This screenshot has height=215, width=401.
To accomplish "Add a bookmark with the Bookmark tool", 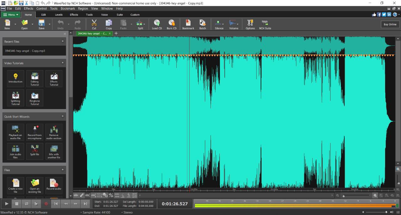I will tap(188, 23).
